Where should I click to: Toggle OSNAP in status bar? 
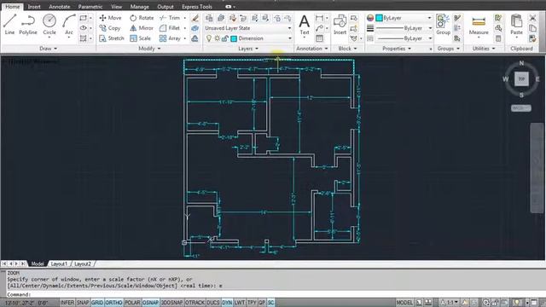tap(150, 303)
